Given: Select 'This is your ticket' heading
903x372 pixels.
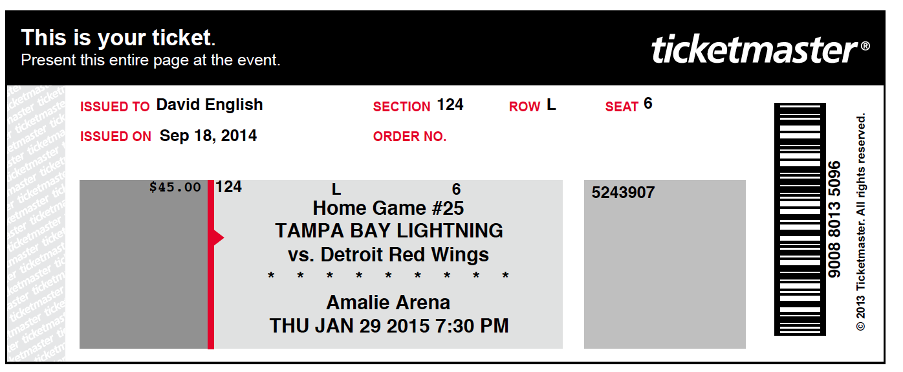Looking at the screenshot, I should tap(116, 38).
